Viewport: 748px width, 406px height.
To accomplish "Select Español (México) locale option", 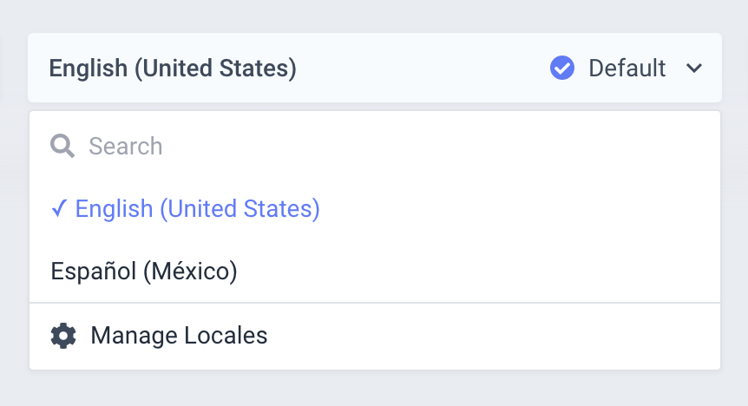I will pyautogui.click(x=375, y=271).
